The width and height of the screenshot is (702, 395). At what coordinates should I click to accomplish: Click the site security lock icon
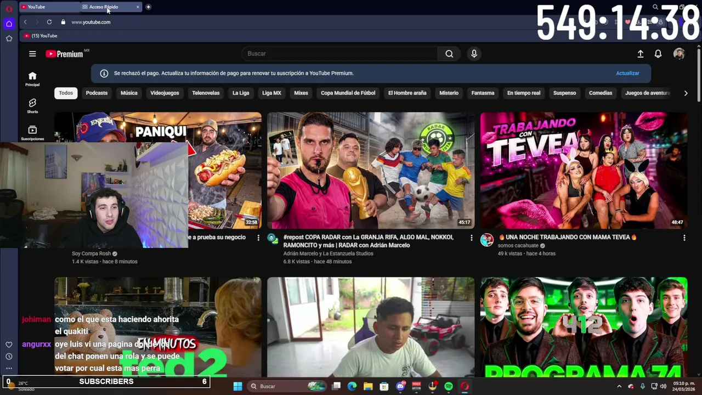pos(63,22)
